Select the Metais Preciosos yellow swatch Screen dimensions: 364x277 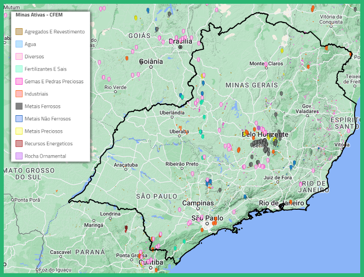point(19,131)
